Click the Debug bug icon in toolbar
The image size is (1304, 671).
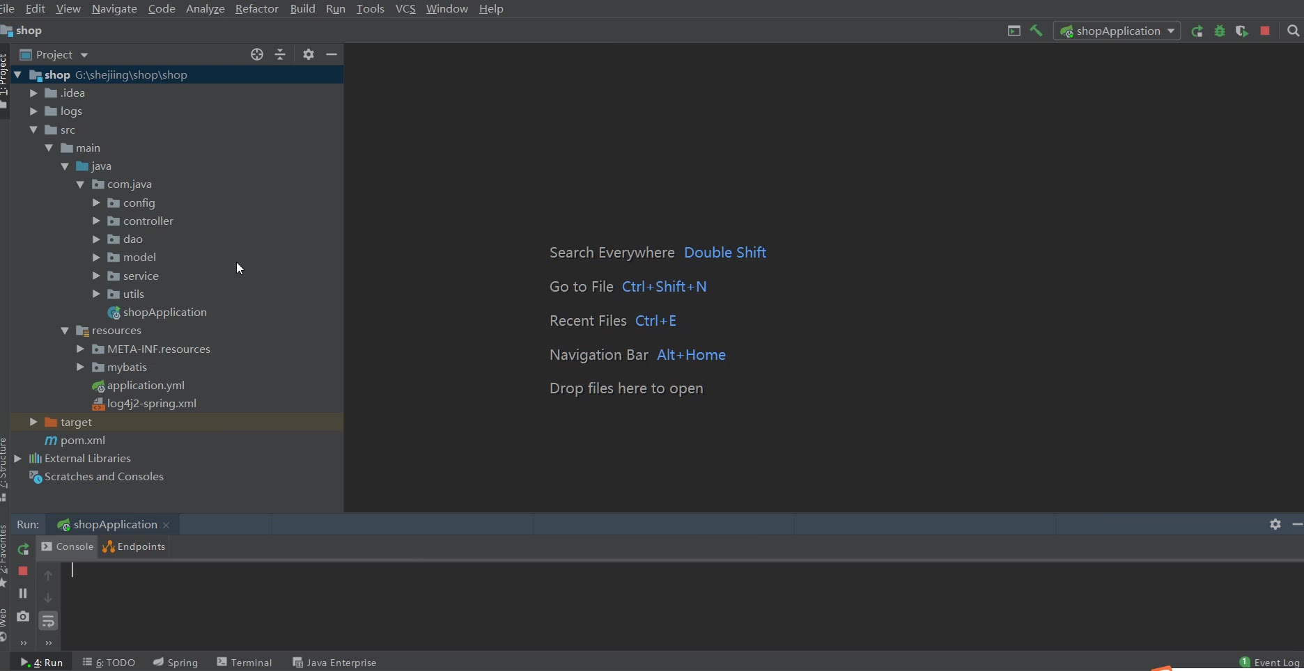1219,31
